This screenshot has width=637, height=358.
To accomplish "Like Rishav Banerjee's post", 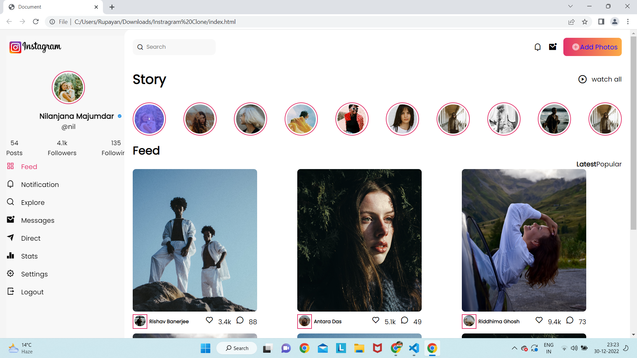I will pos(209,320).
